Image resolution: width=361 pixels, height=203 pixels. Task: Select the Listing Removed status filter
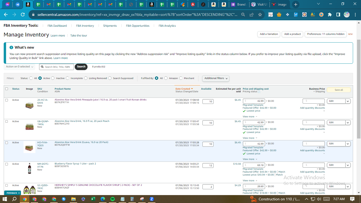(86, 78)
